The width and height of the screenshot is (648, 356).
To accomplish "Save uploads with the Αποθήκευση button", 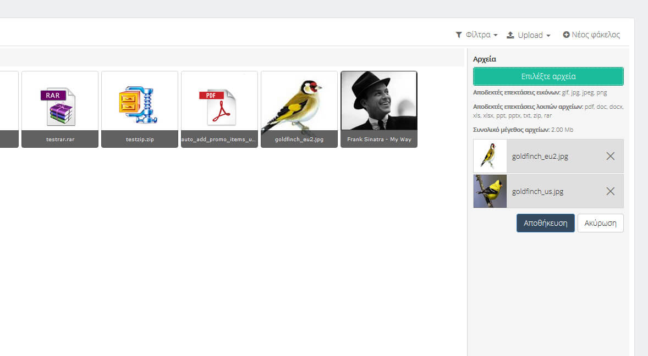I will (545, 223).
